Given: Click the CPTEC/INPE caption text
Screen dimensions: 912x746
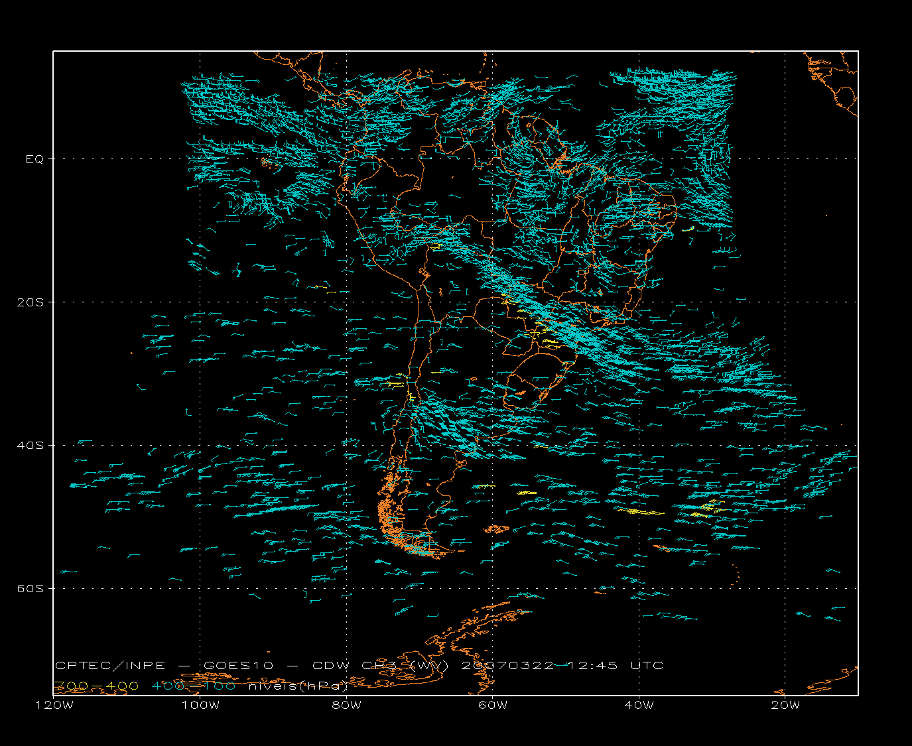Looking at the screenshot, I should (111, 666).
